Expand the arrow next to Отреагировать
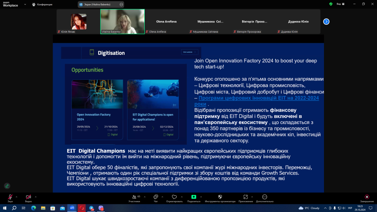The width and height of the screenshot is (377, 212). (x=182, y=197)
